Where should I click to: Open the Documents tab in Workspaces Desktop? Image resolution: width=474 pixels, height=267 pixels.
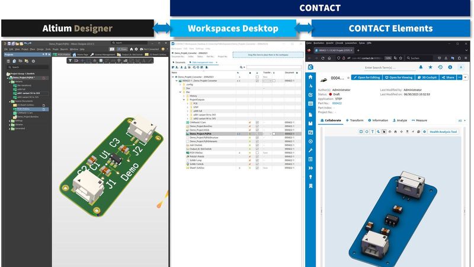[179, 62]
